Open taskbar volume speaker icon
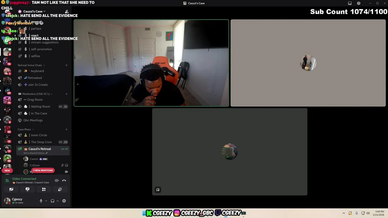The image size is (388, 218). click(368, 213)
